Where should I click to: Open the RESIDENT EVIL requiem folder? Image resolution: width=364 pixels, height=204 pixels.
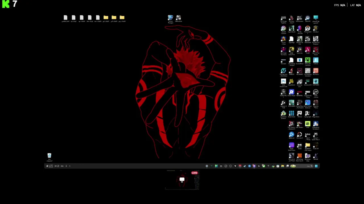coord(308,146)
